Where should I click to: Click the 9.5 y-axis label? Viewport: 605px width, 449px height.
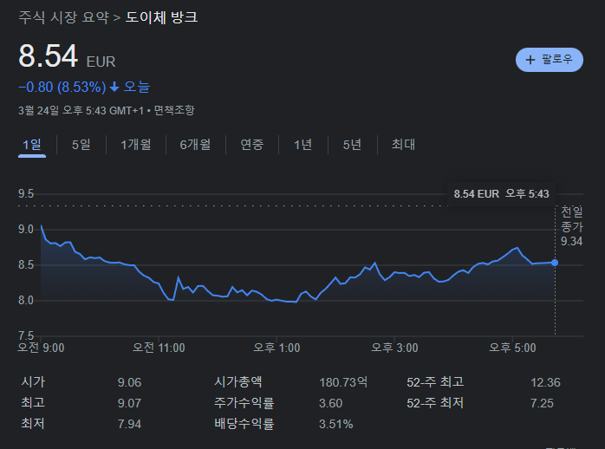click(26, 194)
